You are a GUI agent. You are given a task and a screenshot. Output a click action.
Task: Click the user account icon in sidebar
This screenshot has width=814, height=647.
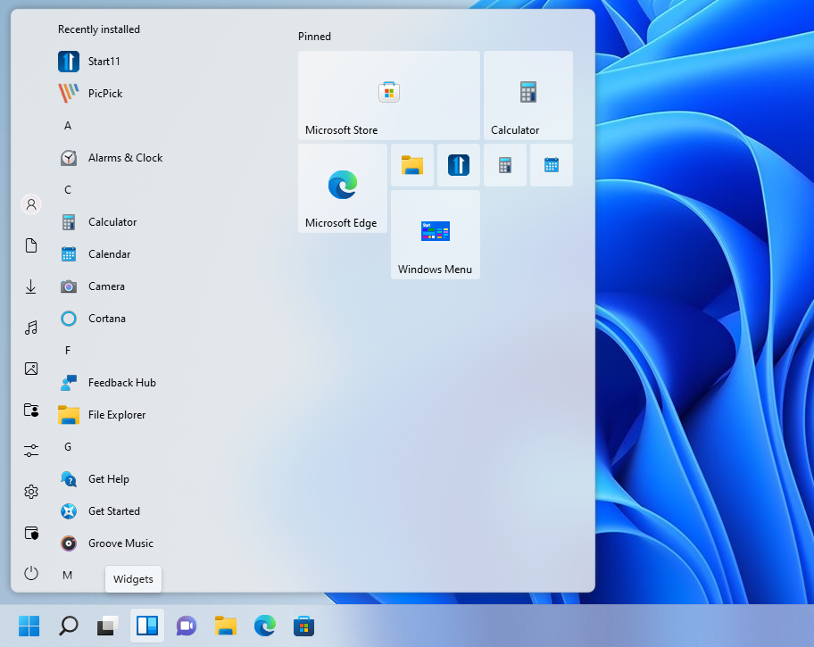(31, 204)
